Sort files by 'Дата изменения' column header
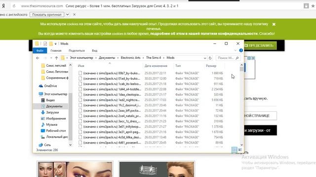Viewport: 316px width, 177px height. 156,66
